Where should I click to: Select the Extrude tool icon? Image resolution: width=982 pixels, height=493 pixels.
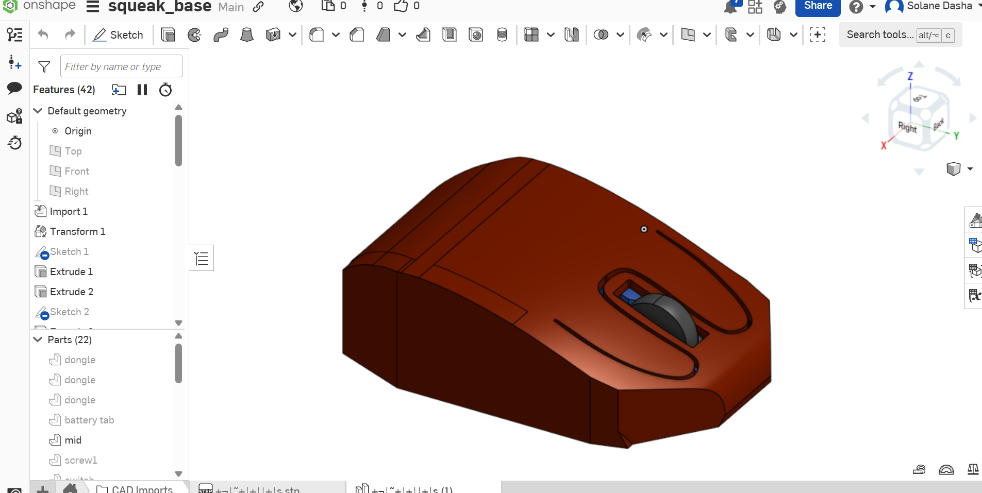(x=168, y=35)
